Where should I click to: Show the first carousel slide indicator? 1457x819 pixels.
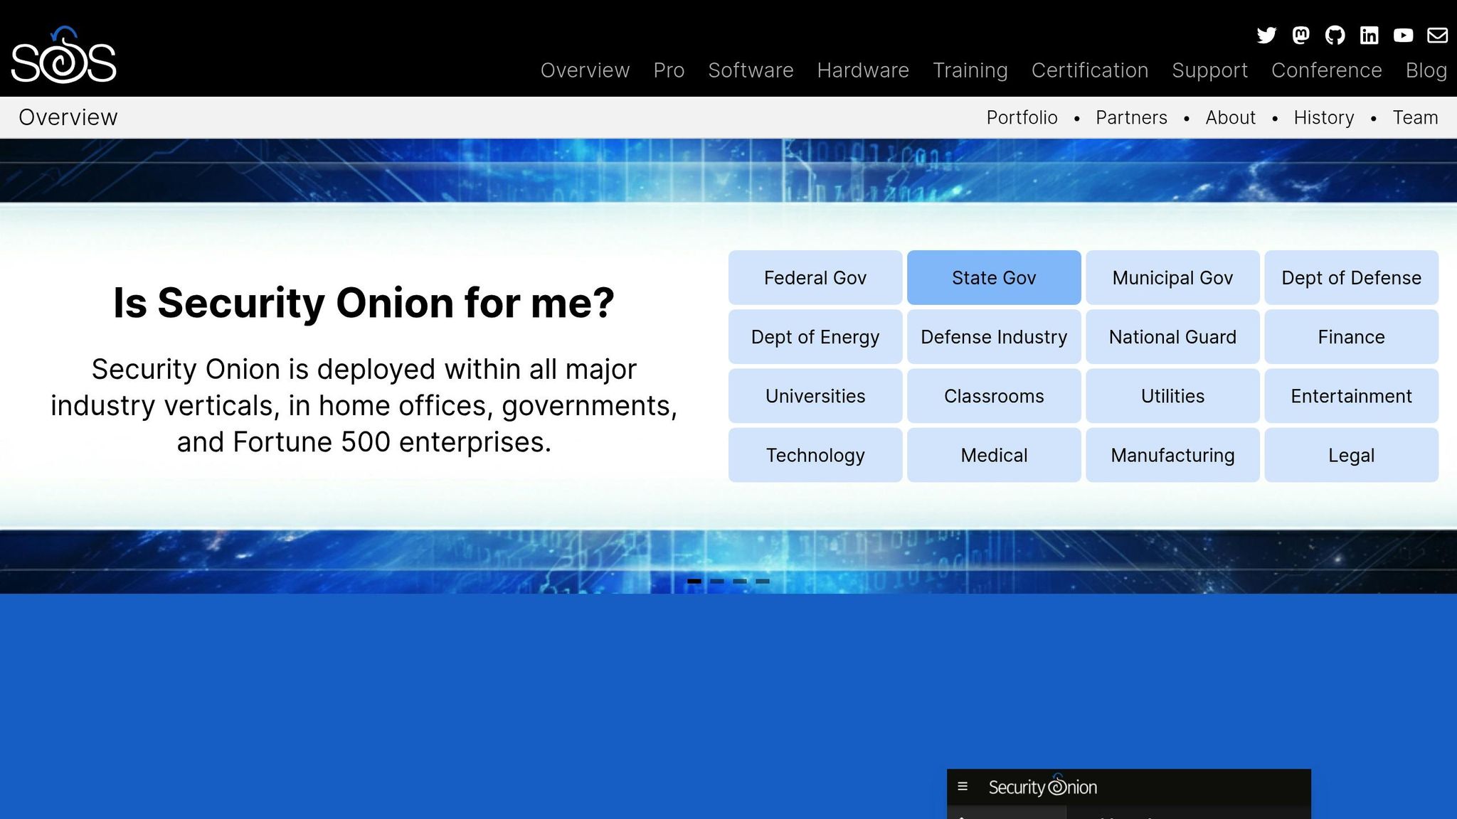tap(694, 581)
